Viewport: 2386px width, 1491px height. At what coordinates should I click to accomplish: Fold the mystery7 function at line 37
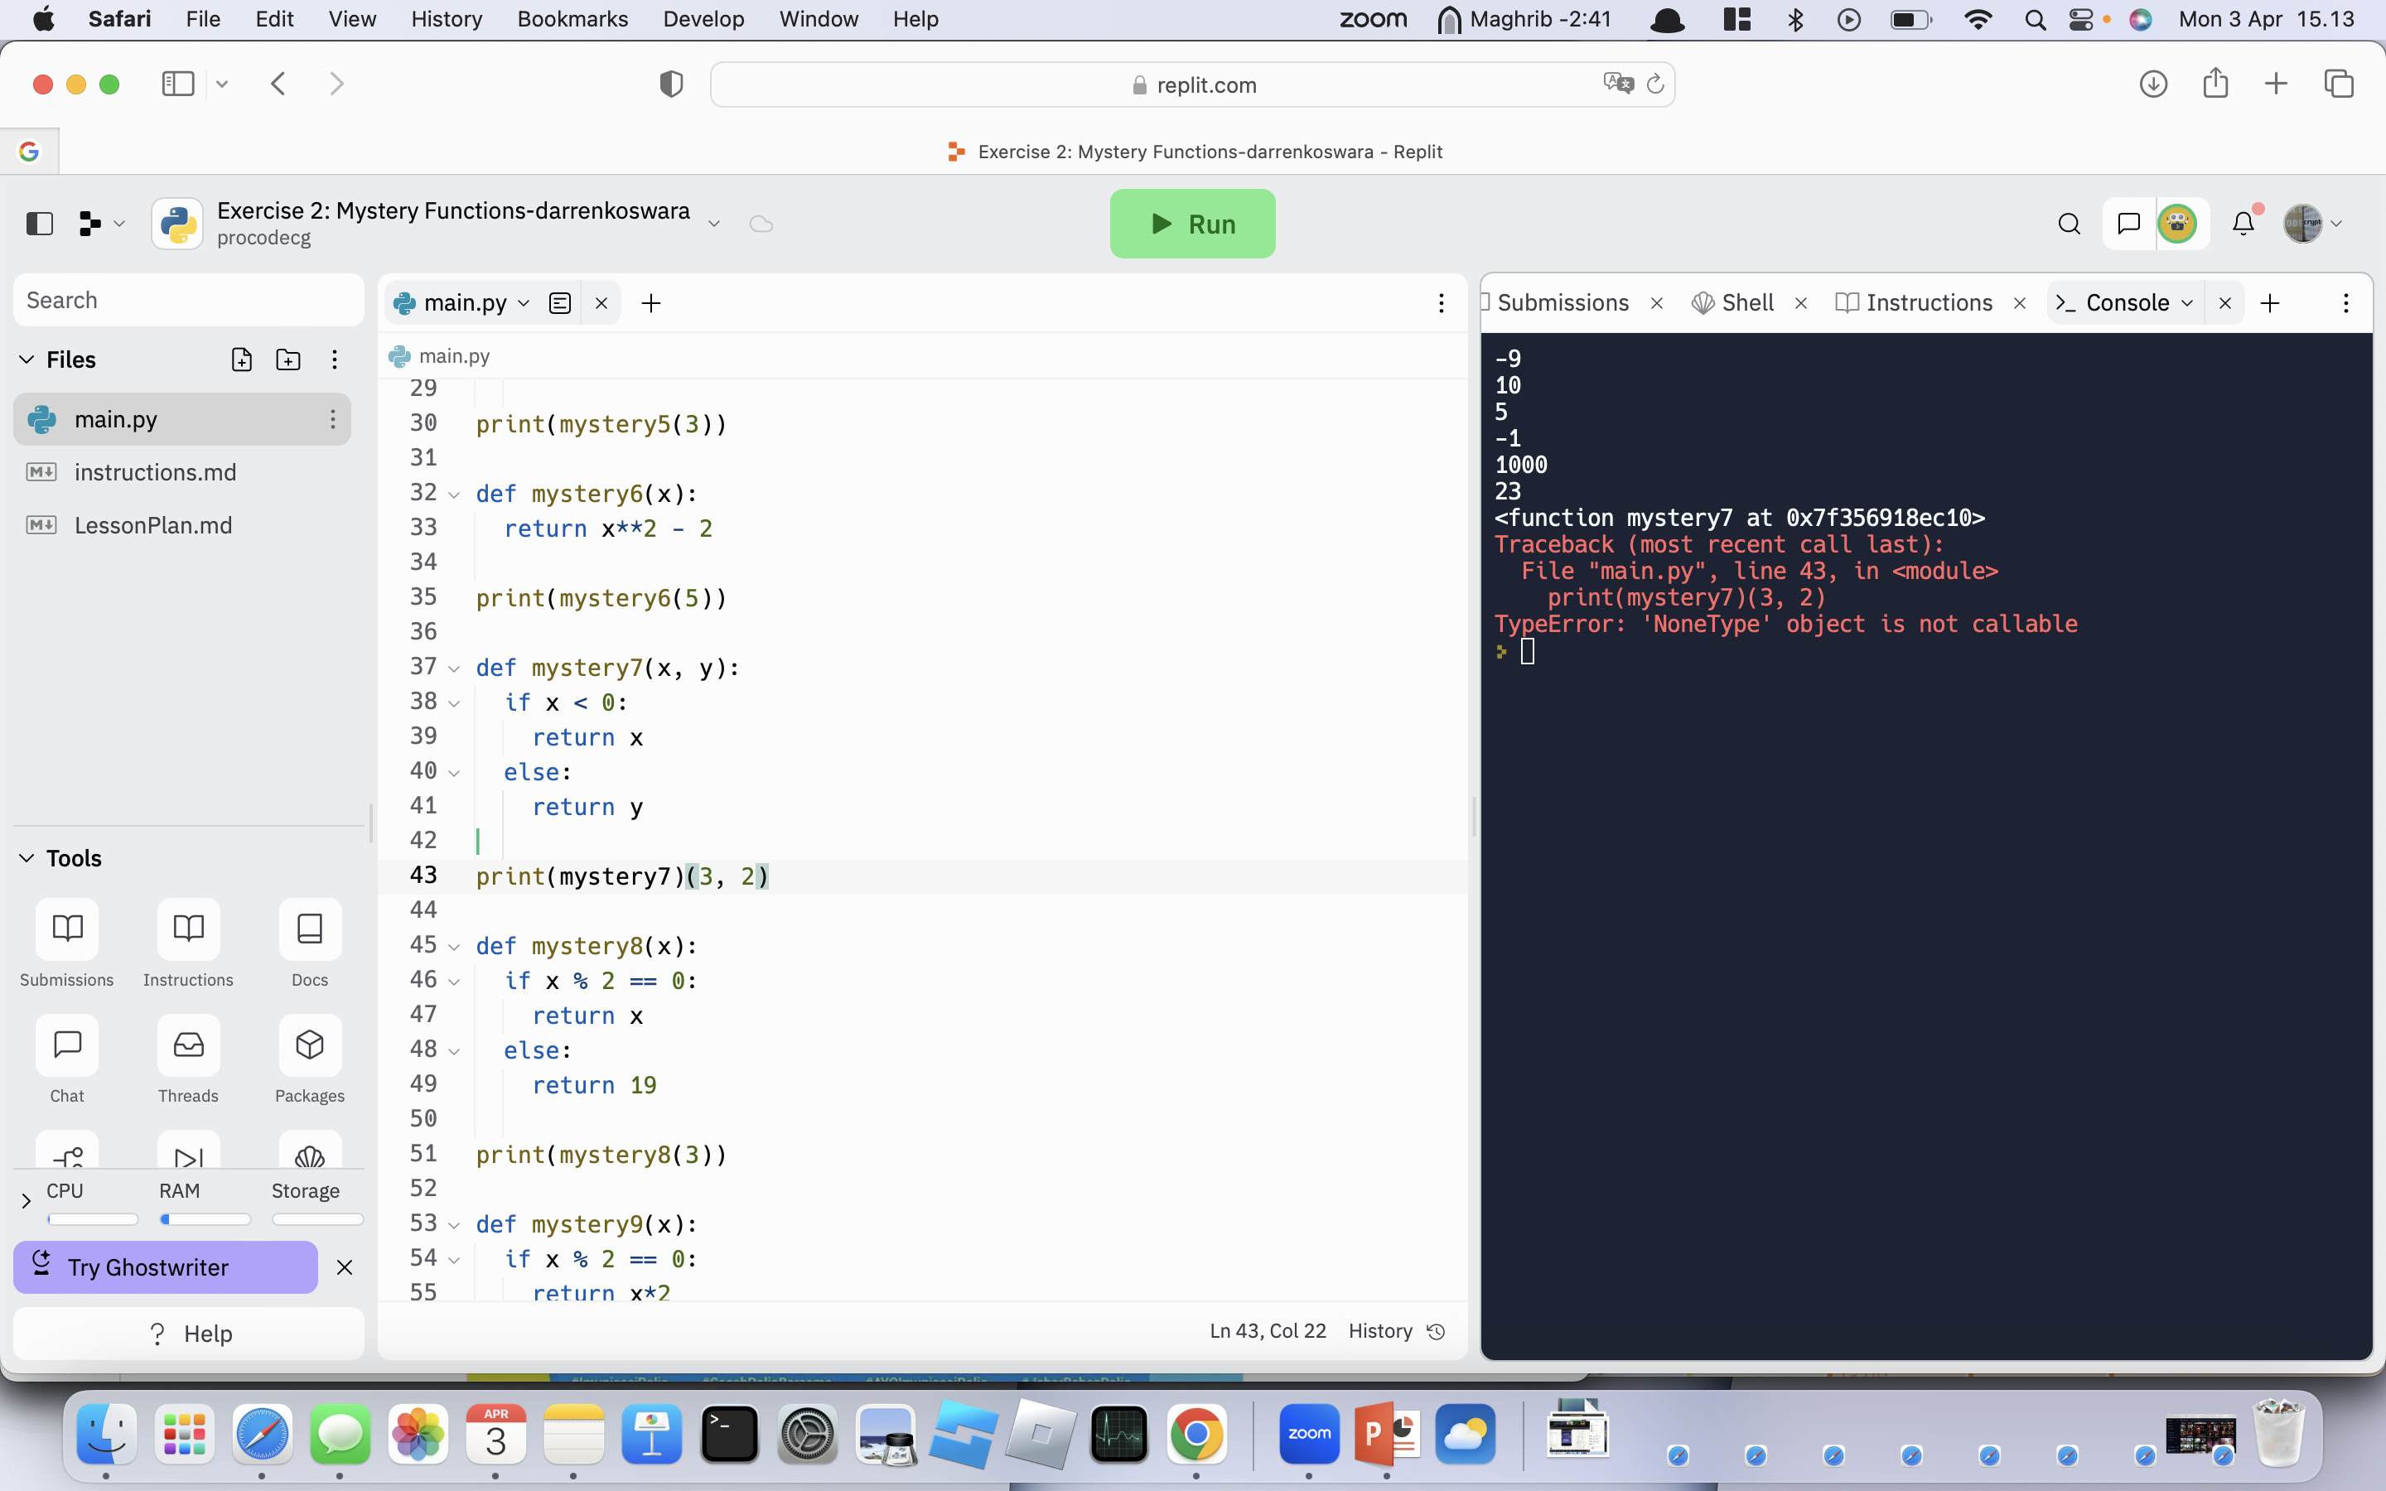click(x=453, y=668)
